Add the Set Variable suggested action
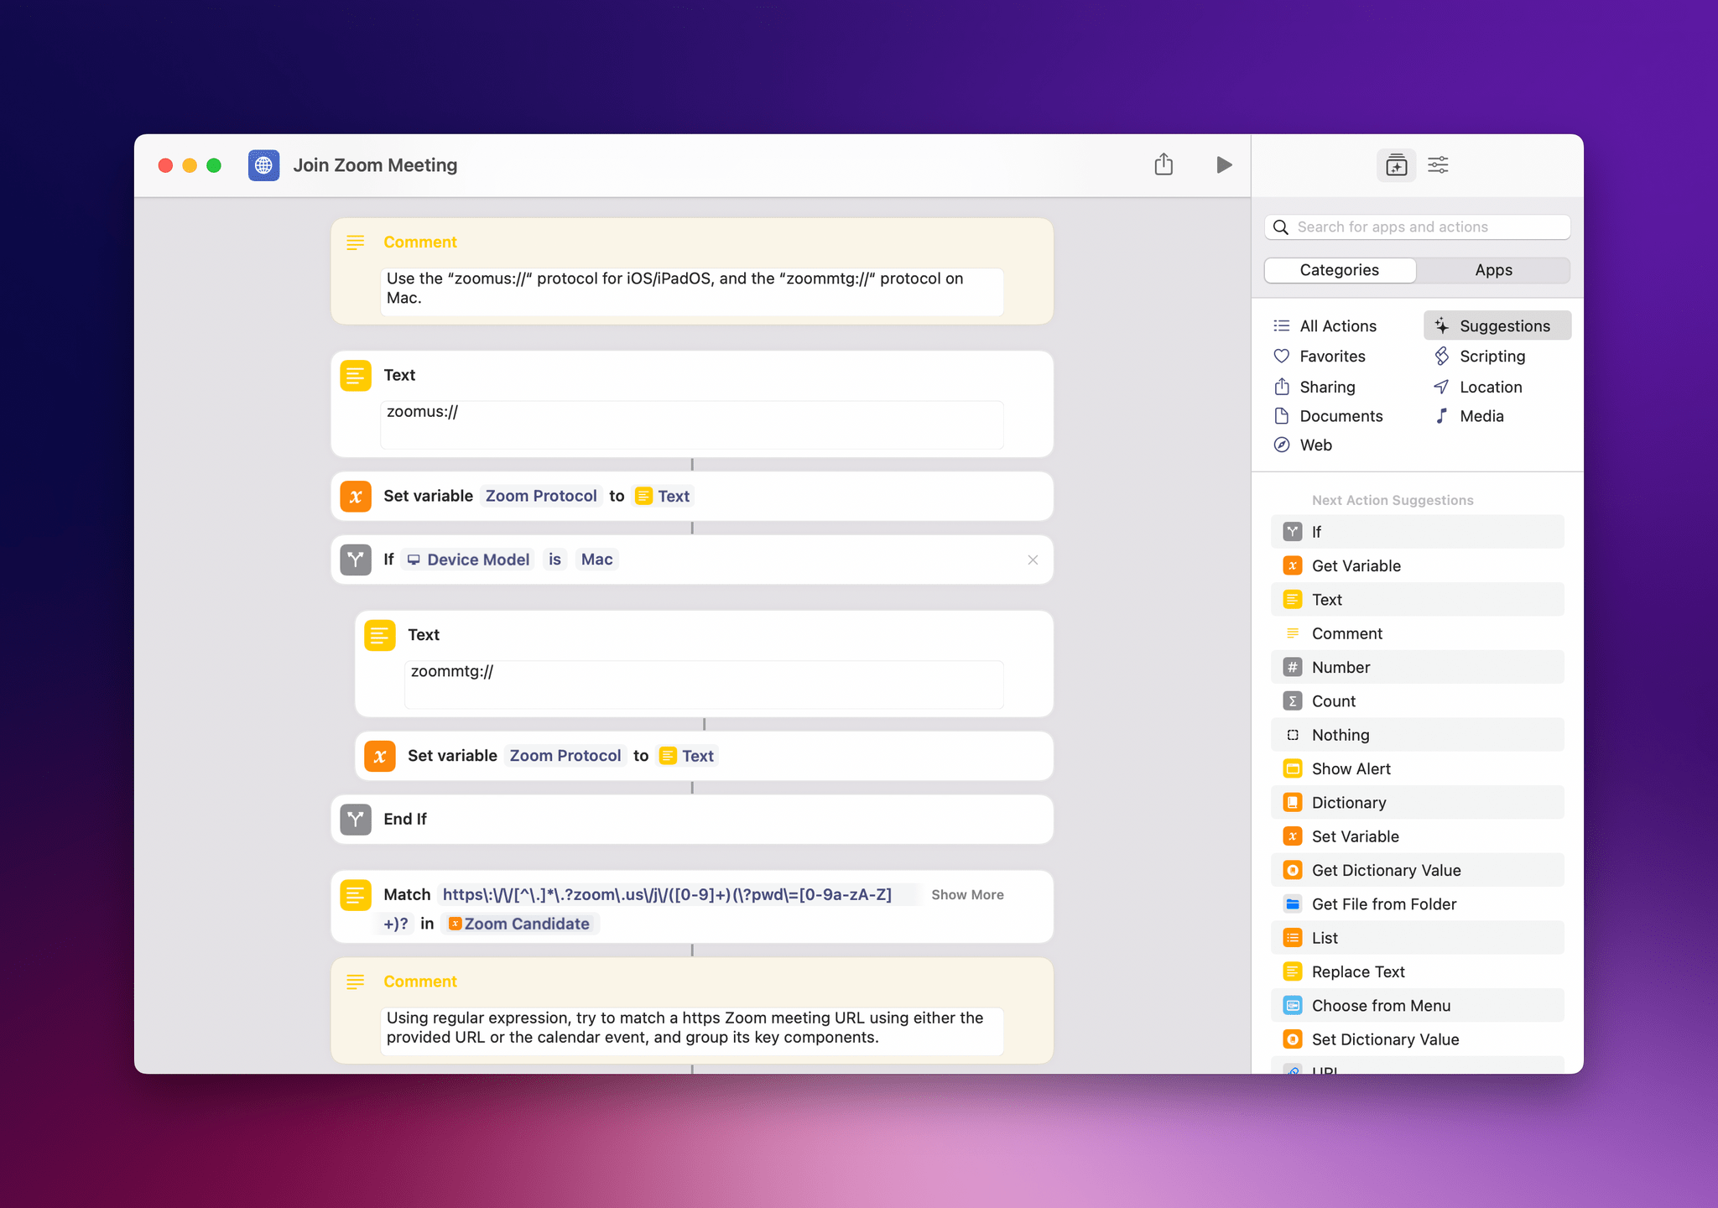This screenshot has height=1208, width=1718. (x=1418, y=837)
